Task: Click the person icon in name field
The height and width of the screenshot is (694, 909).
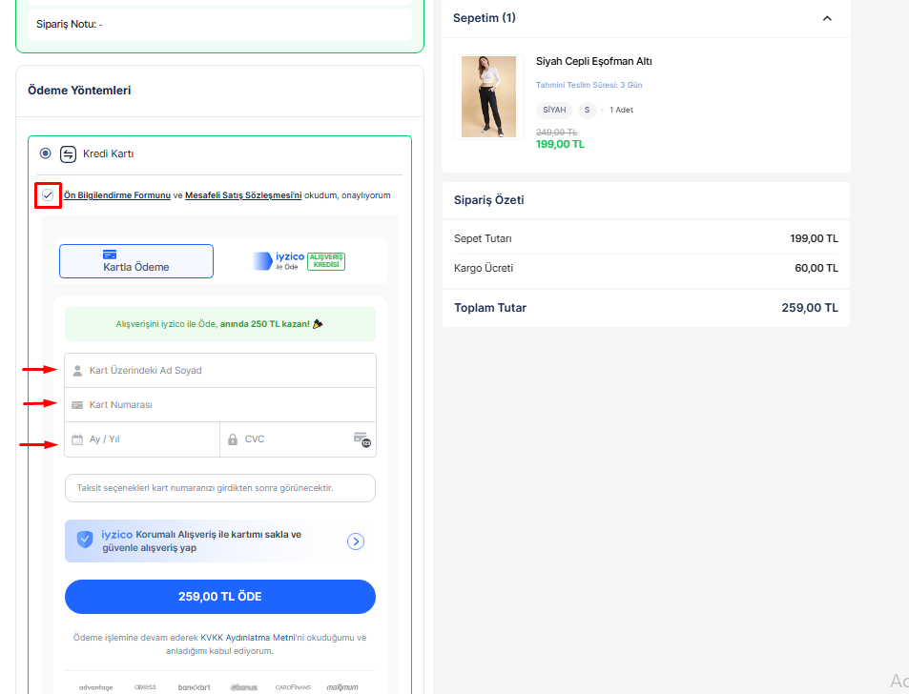Action: pyautogui.click(x=77, y=371)
